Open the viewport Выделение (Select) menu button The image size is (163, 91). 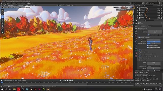tap(17, 7)
